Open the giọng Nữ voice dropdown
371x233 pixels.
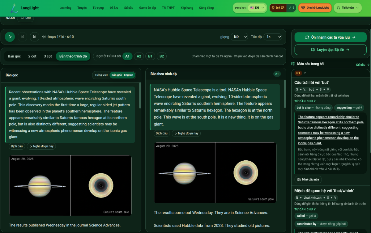[x=239, y=37]
